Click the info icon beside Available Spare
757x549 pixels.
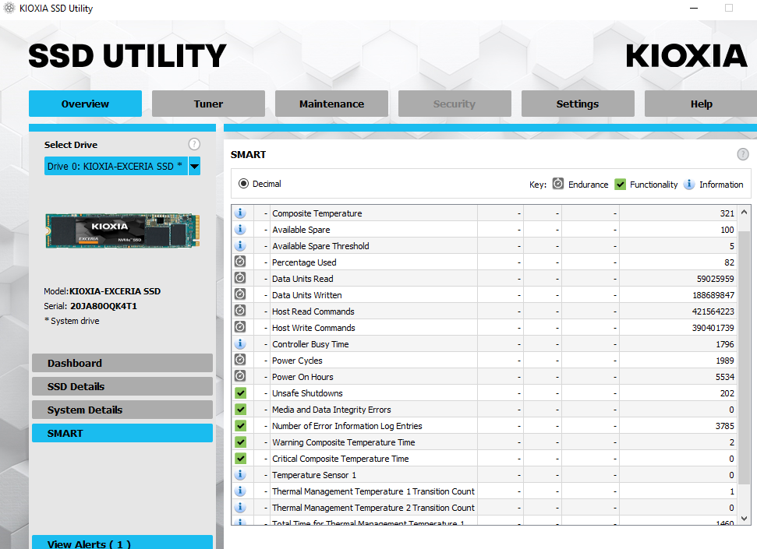coord(240,229)
